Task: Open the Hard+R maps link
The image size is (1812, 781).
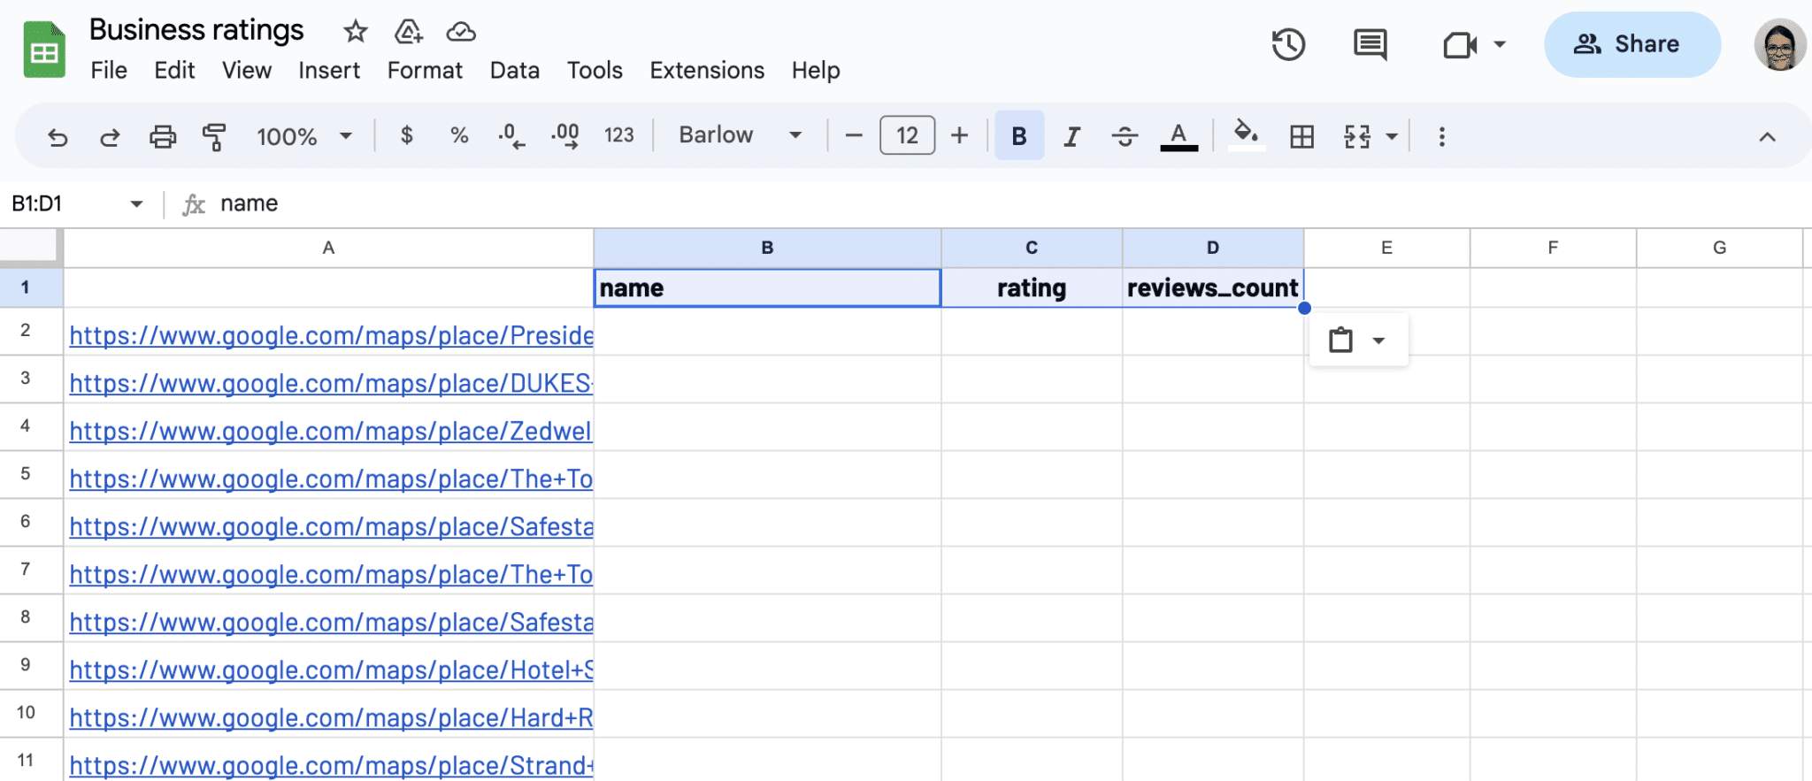Action: pyautogui.click(x=331, y=717)
